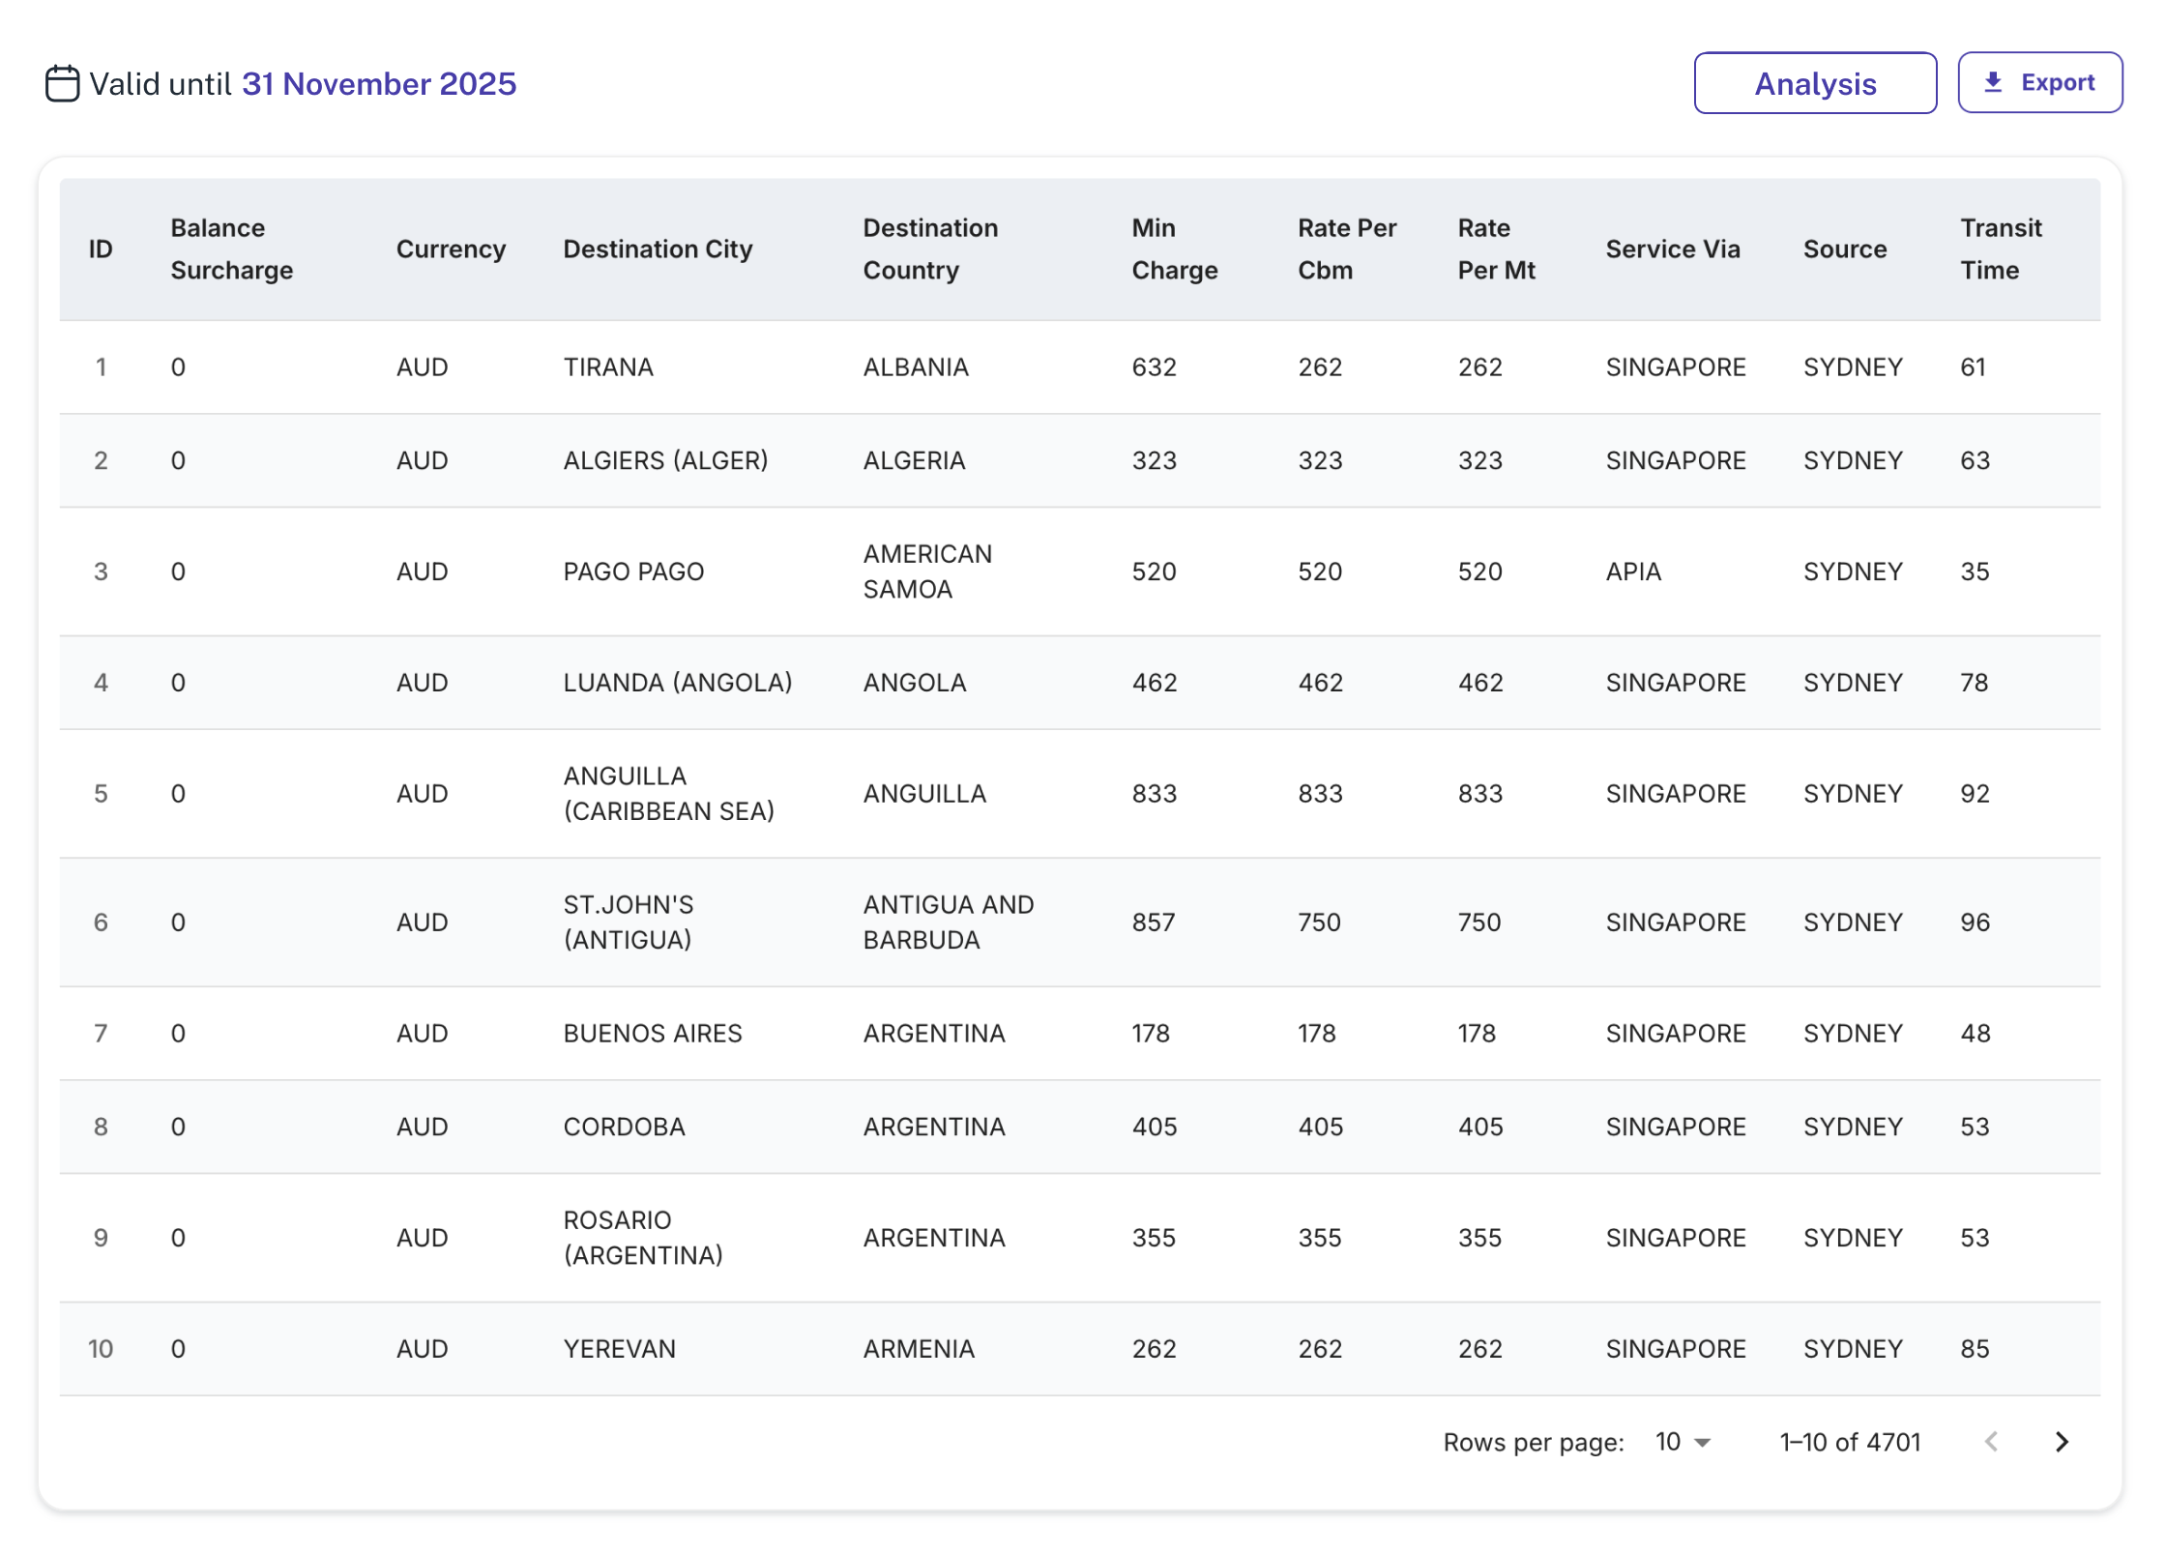Screen dimensions: 2166x1553
Task: Sort by Destination City column header
Action: [657, 249]
